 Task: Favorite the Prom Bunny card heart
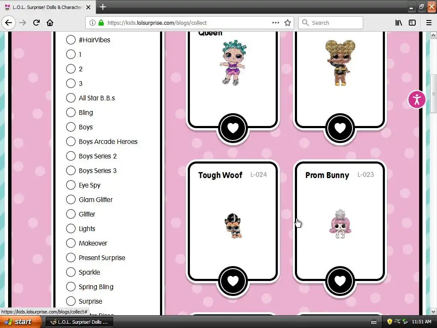[x=340, y=281]
